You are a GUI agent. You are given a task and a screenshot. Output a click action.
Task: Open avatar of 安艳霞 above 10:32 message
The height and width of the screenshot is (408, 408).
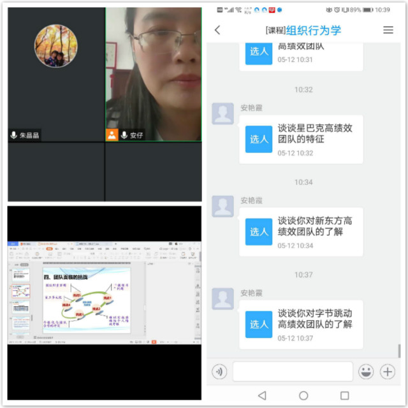(x=222, y=113)
